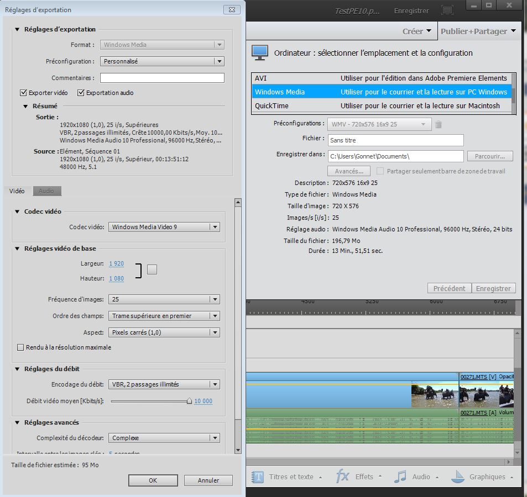
Task: Click the trash icon beside Préconfigurations
Action: (x=439, y=125)
